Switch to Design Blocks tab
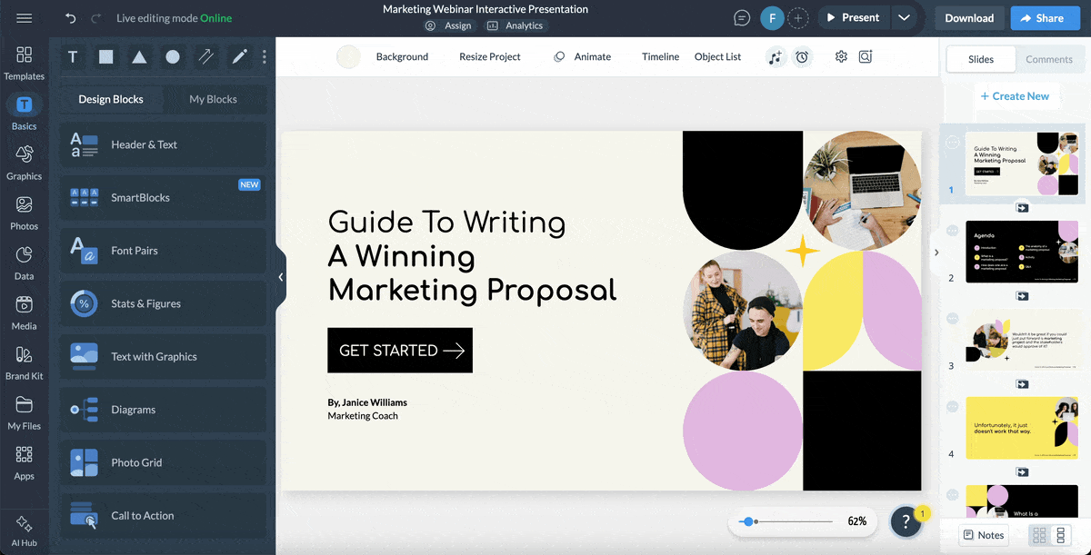 [111, 99]
